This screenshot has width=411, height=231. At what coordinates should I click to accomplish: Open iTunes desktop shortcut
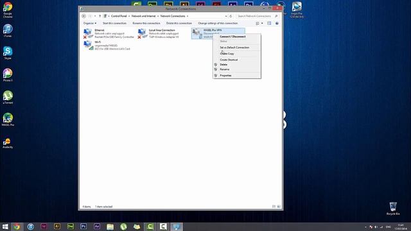coord(8,31)
